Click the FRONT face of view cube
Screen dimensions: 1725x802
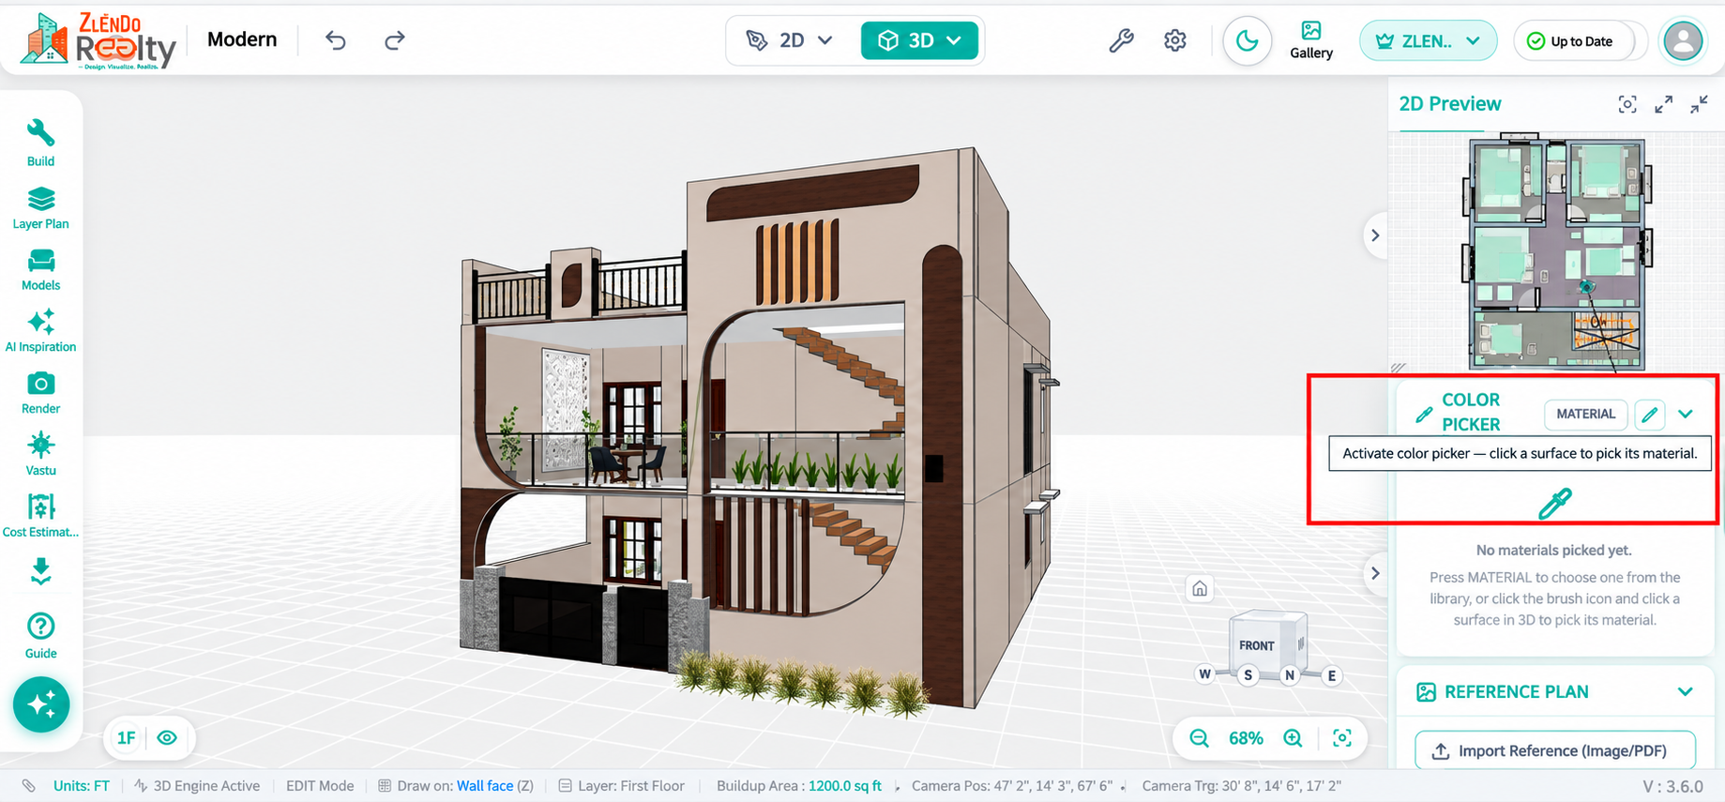pos(1259,645)
